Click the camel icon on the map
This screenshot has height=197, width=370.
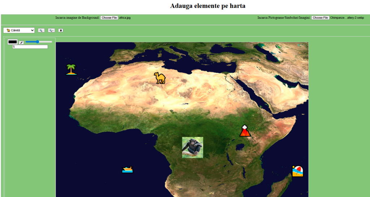159,78
